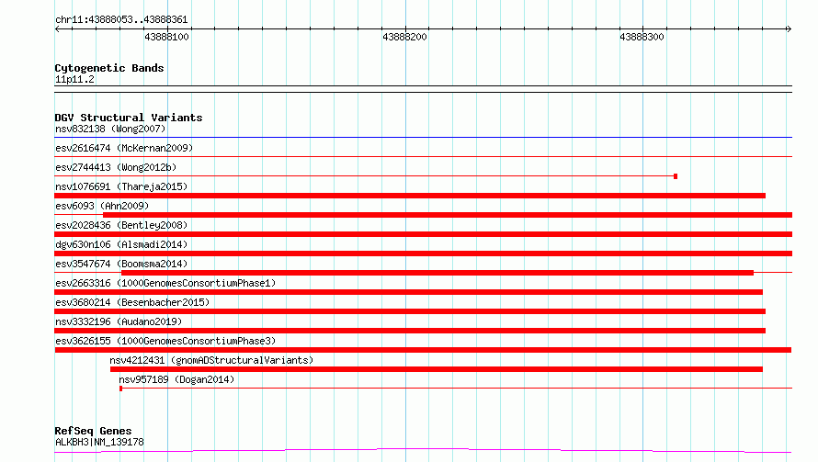818x462 pixels.
Task: Click the red bar under nsv1076691
Action: tap(410, 196)
